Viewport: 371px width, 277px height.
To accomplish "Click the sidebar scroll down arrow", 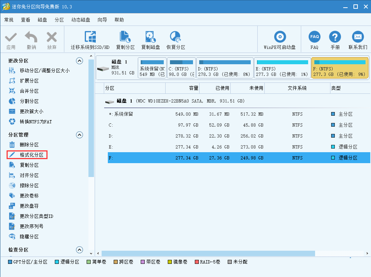I will [91, 254].
